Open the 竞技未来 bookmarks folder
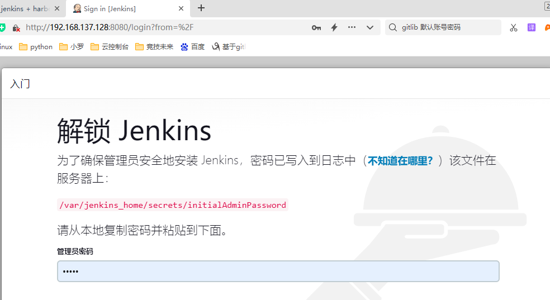The image size is (550, 300). pos(154,46)
